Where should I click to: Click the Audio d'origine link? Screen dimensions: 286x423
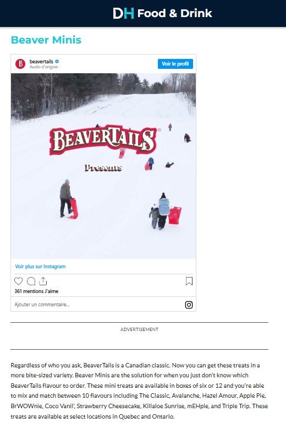[43, 67]
